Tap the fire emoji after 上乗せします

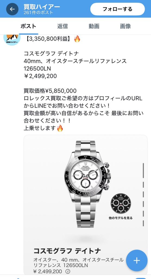point(60,128)
